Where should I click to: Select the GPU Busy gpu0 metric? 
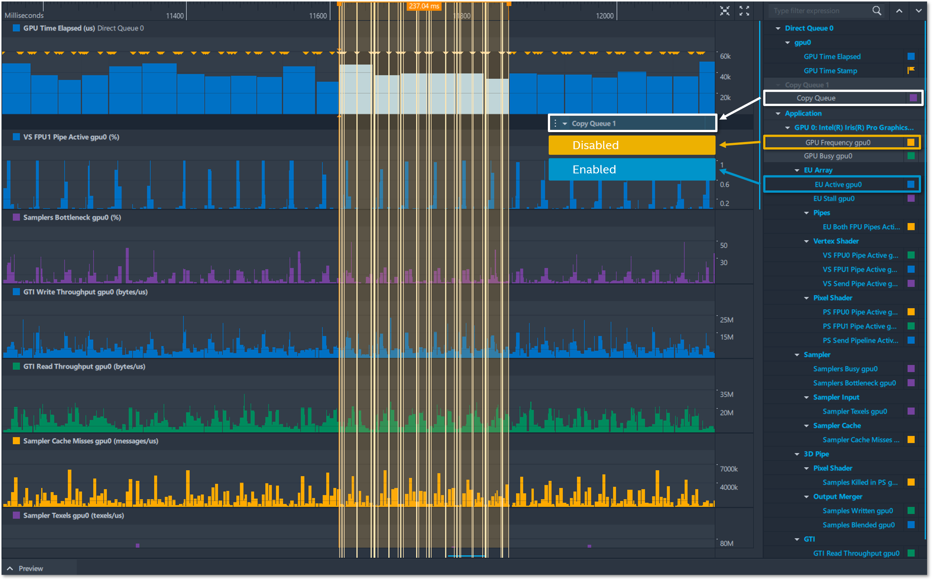coord(828,156)
